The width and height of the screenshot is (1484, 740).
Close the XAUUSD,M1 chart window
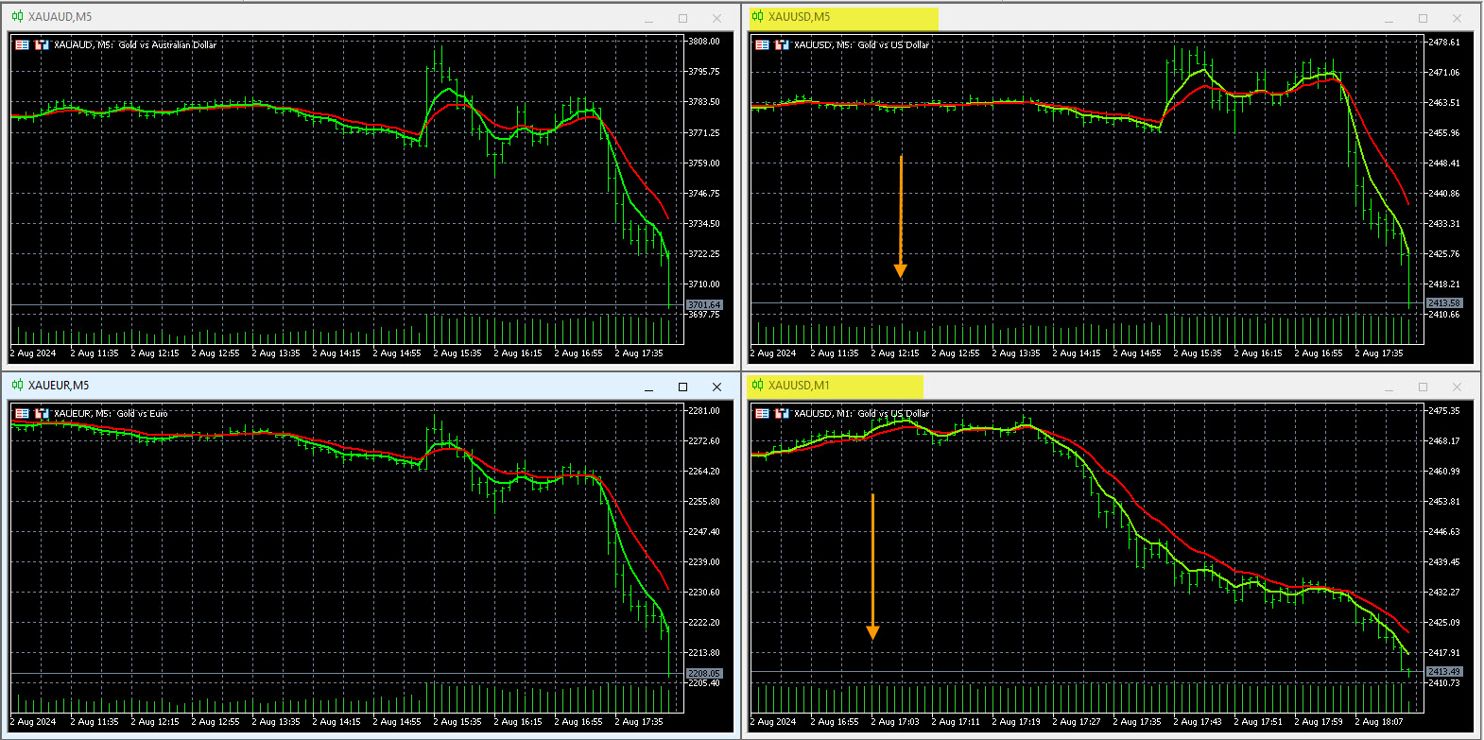coord(1457,387)
